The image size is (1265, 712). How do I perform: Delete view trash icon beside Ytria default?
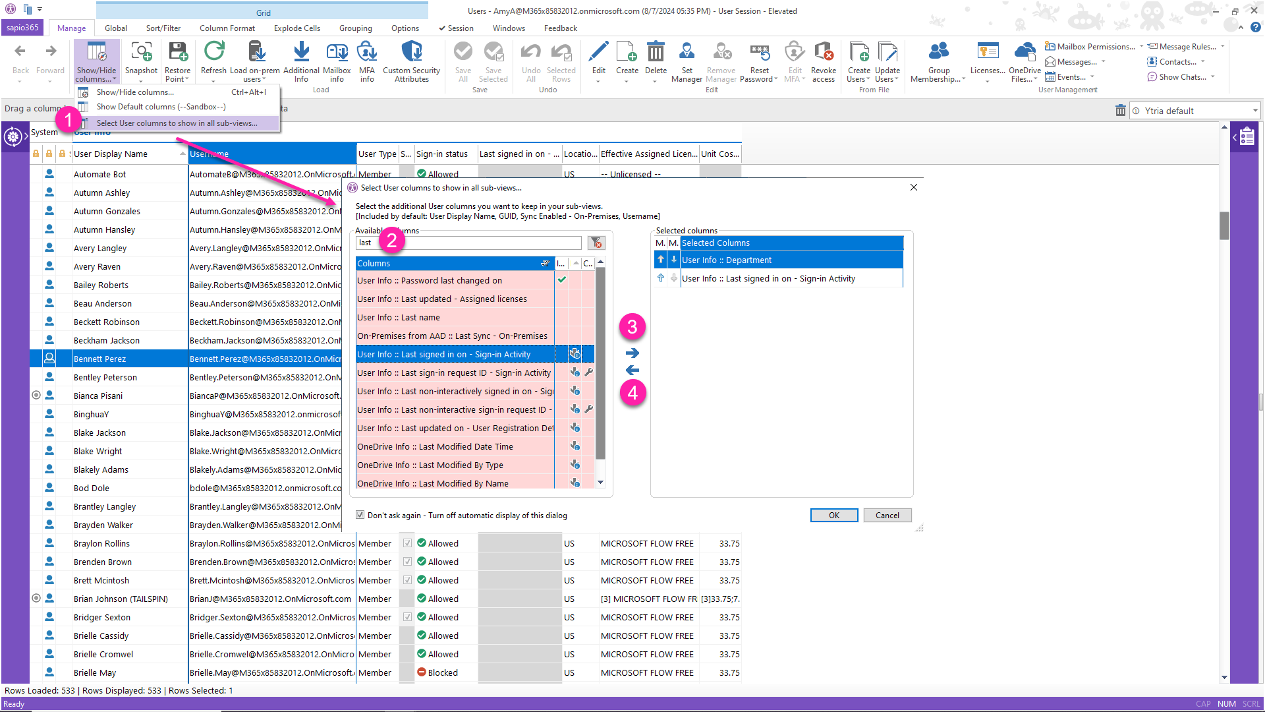click(x=1120, y=111)
